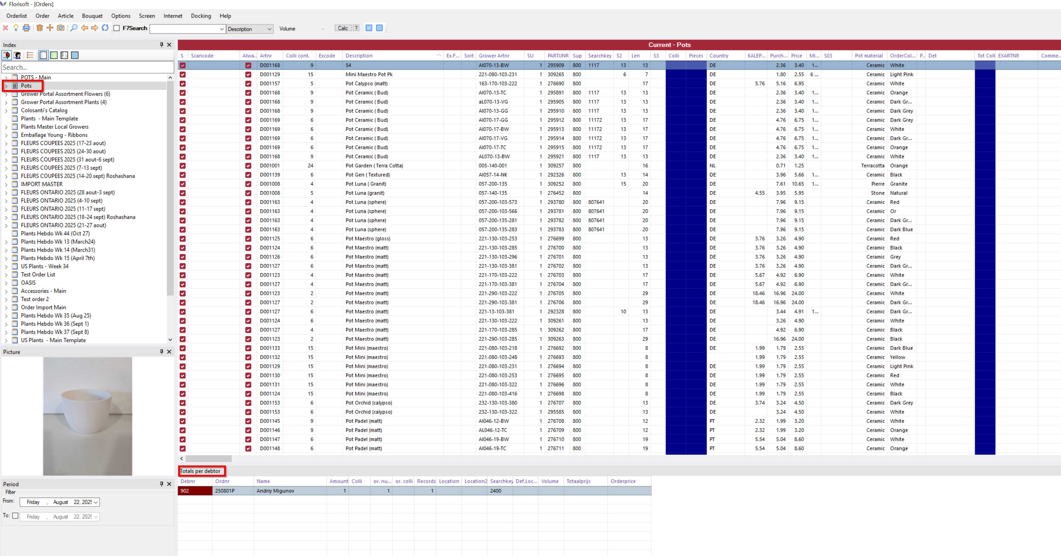Click the orange right arrow icon

[x=95, y=28]
